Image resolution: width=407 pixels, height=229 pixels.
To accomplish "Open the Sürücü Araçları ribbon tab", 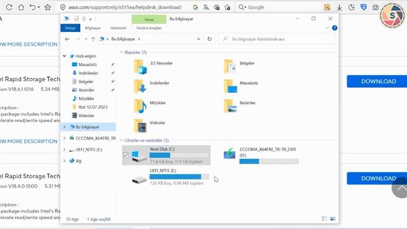I will 149,28.
